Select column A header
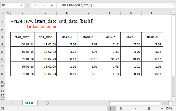176x111 pixels. click(x=8, y=13)
